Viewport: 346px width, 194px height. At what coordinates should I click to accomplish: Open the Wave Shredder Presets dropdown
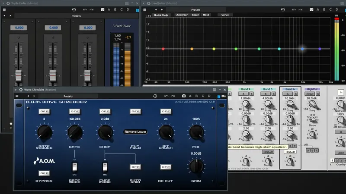[x=68, y=96]
